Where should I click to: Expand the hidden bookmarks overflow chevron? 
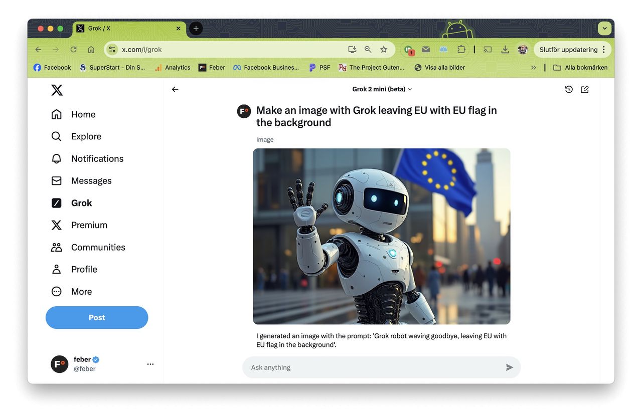pyautogui.click(x=533, y=68)
